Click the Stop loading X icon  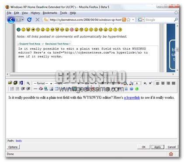tap(38, 20)
